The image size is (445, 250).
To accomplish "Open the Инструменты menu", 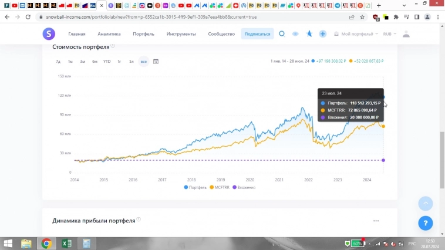I will 181,34.
